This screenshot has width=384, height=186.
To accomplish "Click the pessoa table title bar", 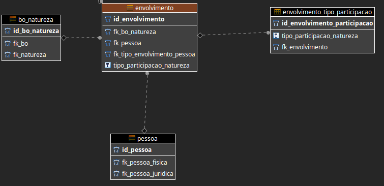I will (143, 139).
